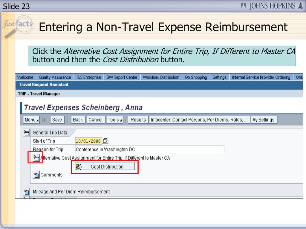The height and width of the screenshot is (229, 306).
Task: Click the Reason for Trip field
Action: (149, 149)
